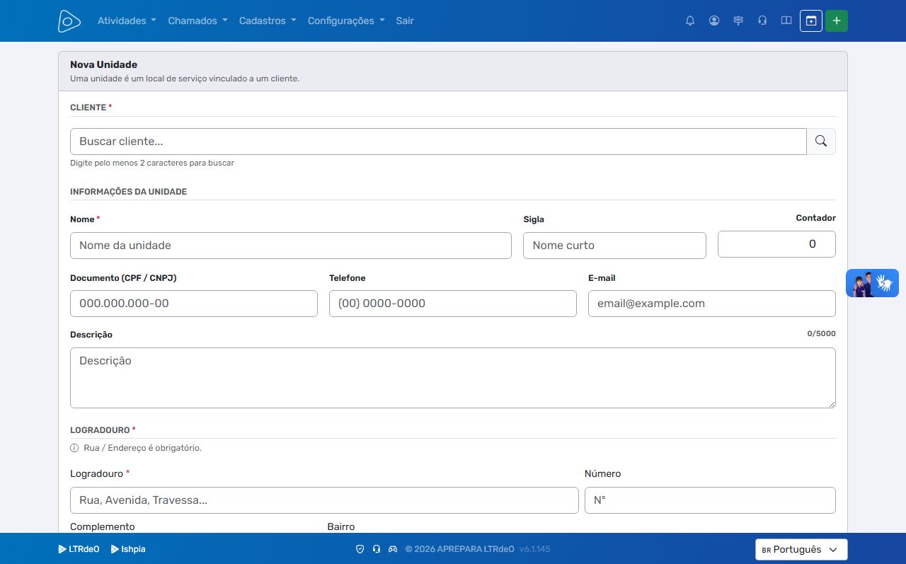Click the 0/5000 character counter

821,333
